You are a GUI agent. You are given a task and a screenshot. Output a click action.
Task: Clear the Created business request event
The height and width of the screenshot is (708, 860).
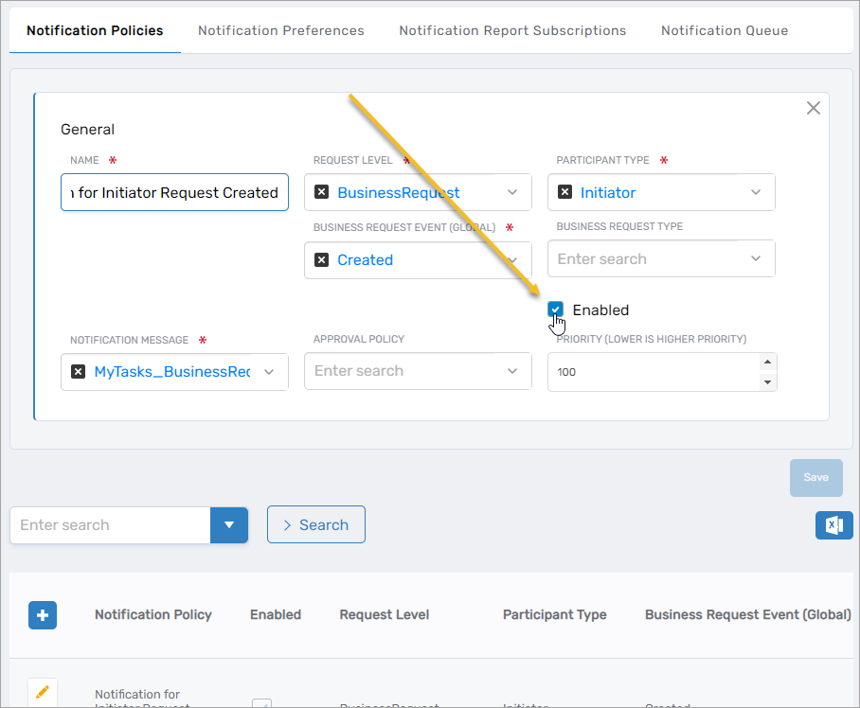point(321,259)
